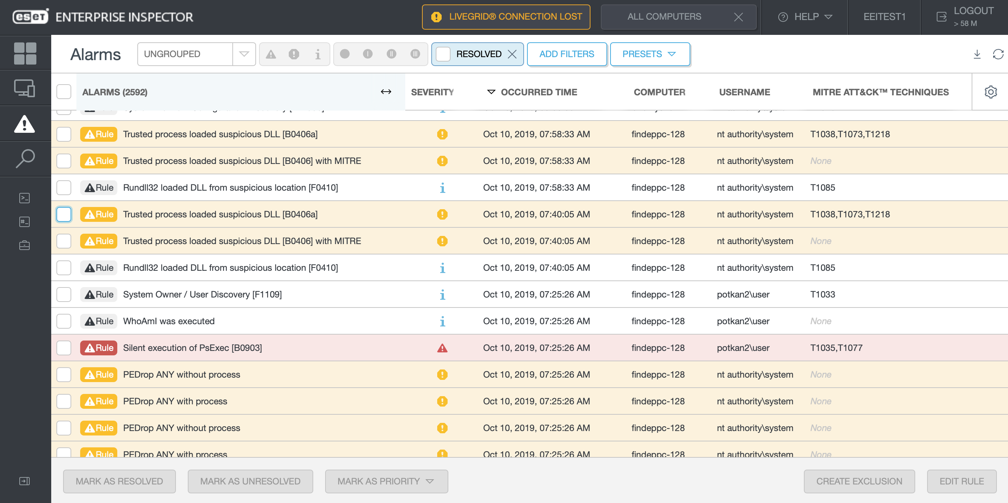Check the System Owner / User Discovery row
Screen dimensions: 1008x503
64,295
